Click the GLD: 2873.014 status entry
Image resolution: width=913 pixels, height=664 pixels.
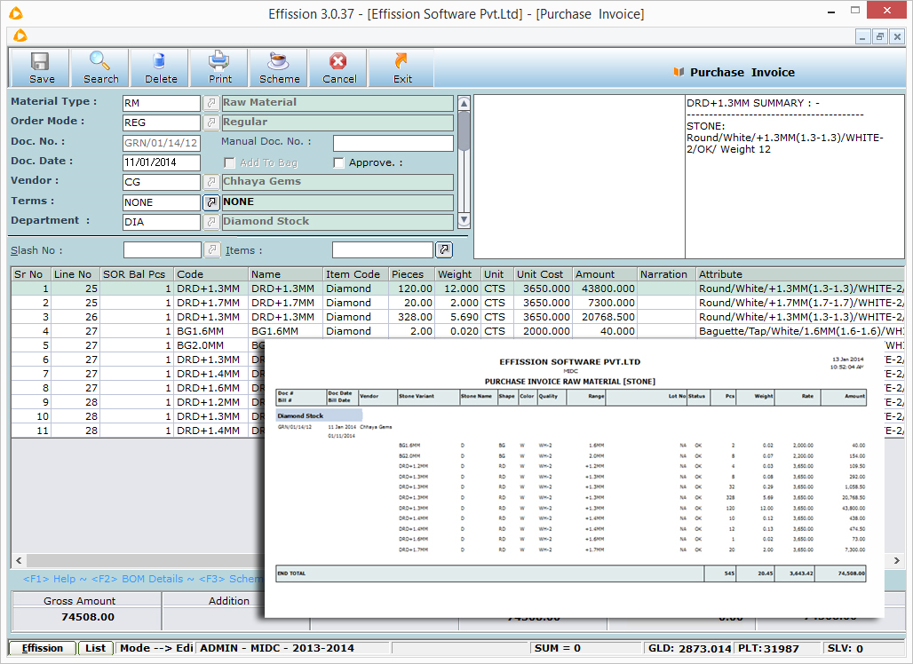689,648
